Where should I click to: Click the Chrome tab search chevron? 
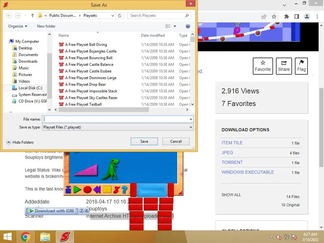[x=284, y=5]
